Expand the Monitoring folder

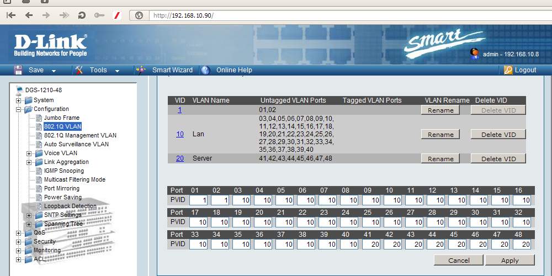[x=18, y=250]
